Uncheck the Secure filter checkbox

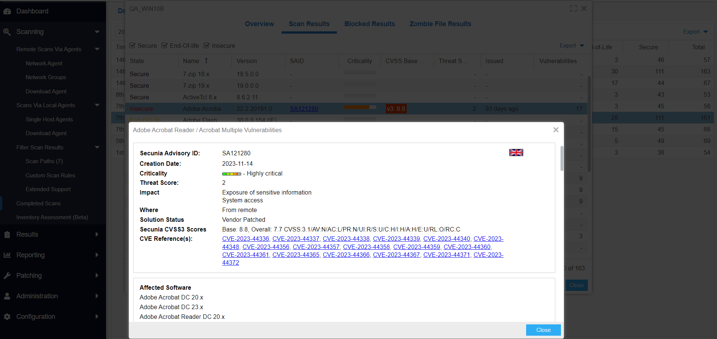[x=132, y=46]
